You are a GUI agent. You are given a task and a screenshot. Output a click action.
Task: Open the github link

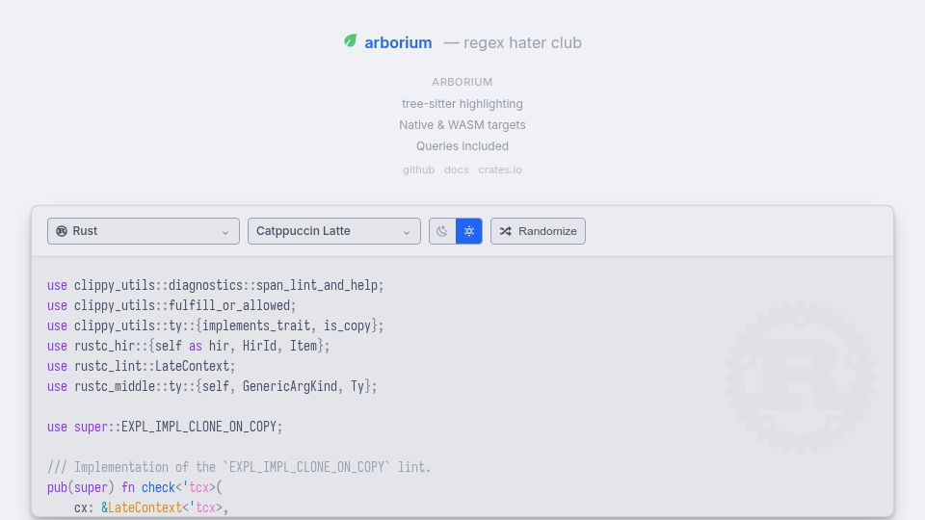[419, 169]
